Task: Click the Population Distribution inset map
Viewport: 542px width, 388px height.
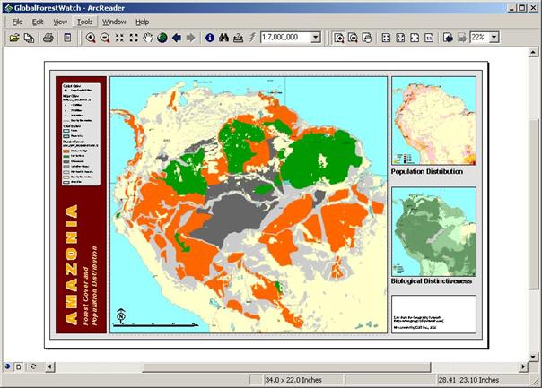Action: [433, 121]
